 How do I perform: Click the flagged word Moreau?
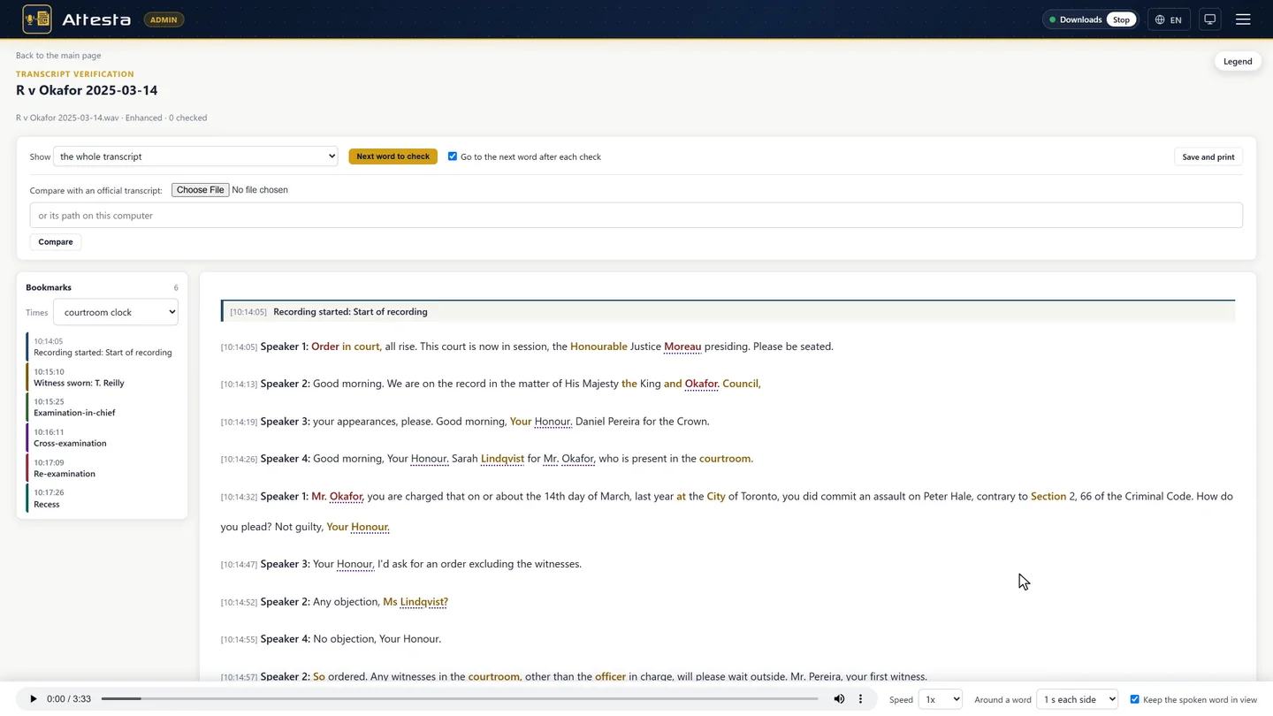tap(682, 347)
